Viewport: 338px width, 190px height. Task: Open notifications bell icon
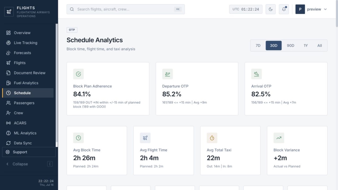284,9
